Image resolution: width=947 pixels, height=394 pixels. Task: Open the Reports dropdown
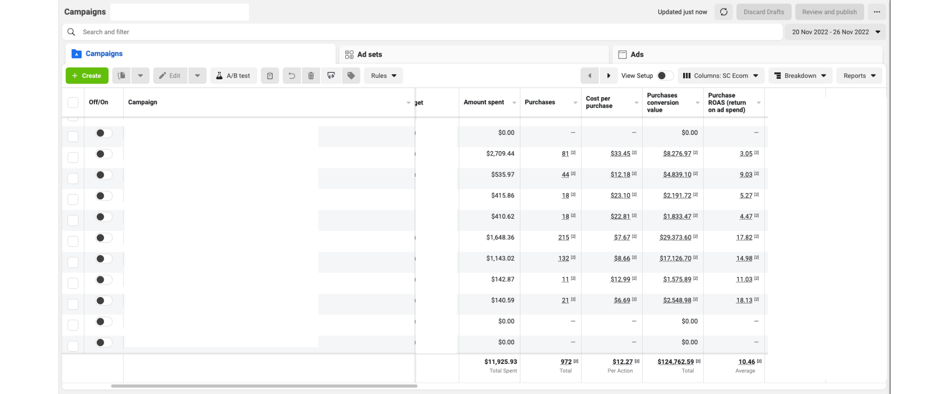point(859,75)
